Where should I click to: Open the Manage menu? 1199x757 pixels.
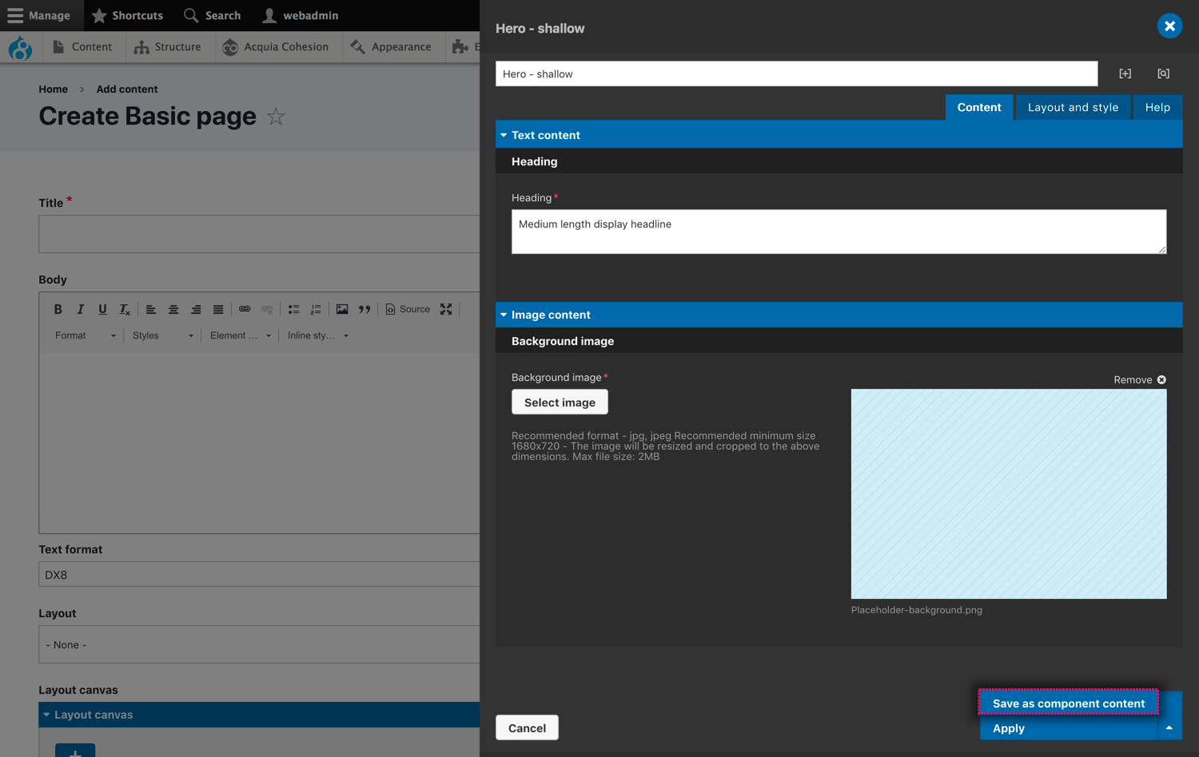pyautogui.click(x=39, y=15)
